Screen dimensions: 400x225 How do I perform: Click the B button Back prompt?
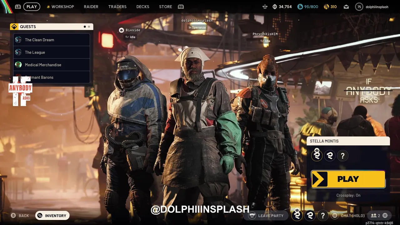pyautogui.click(x=20, y=216)
